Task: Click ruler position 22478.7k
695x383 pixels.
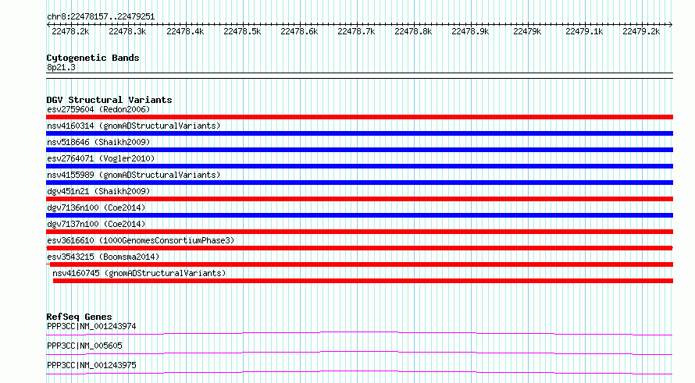Action: [x=356, y=31]
